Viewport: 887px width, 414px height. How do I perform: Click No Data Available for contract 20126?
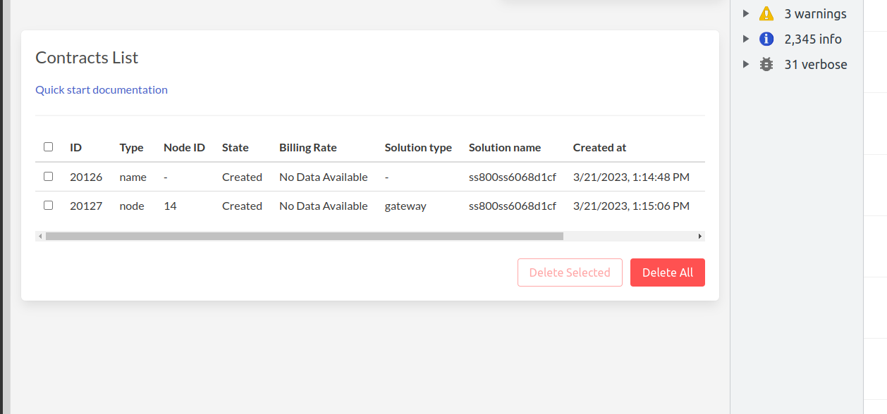point(323,177)
